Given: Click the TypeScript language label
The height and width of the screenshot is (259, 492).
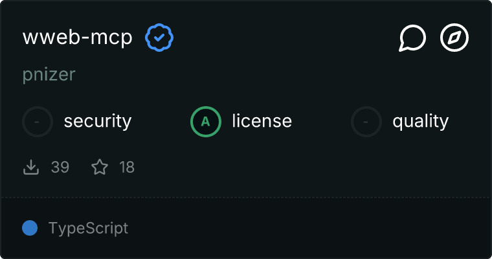Looking at the screenshot, I should pyautogui.click(x=88, y=228).
